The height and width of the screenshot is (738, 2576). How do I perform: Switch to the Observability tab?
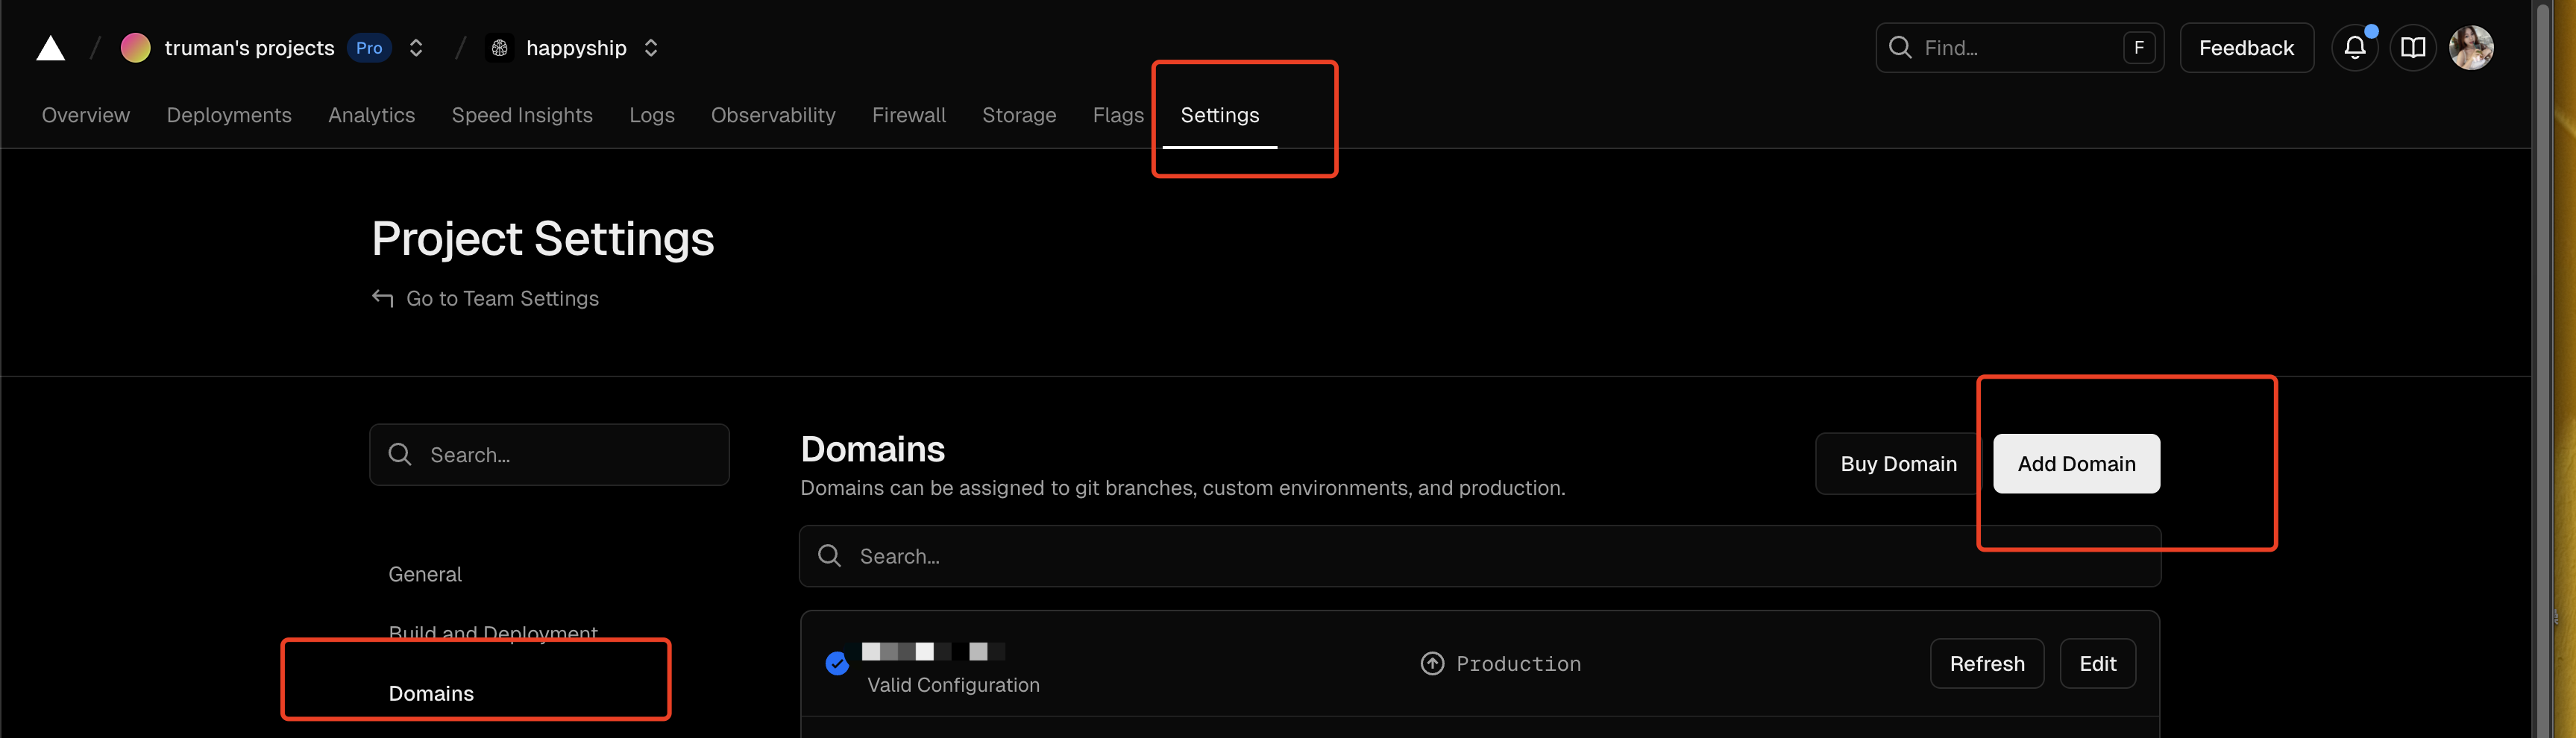pos(773,115)
